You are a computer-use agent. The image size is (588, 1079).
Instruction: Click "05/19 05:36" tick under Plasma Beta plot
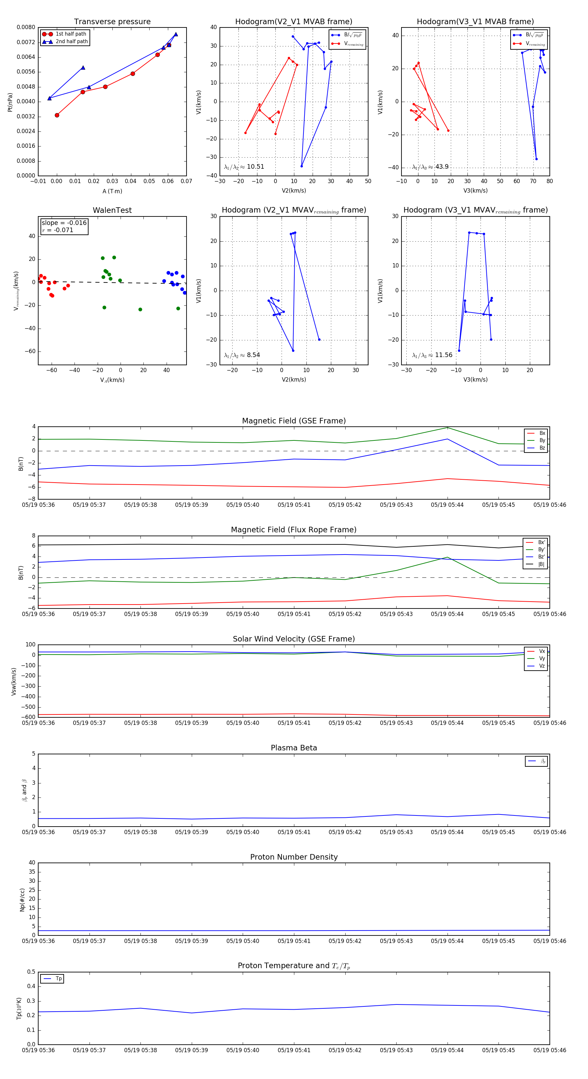38,832
